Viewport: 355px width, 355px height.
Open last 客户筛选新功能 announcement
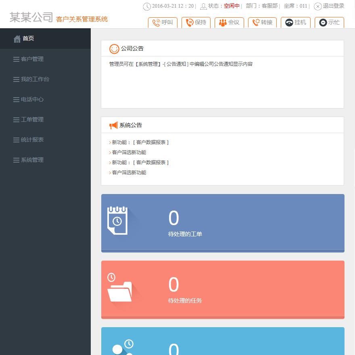click(129, 173)
